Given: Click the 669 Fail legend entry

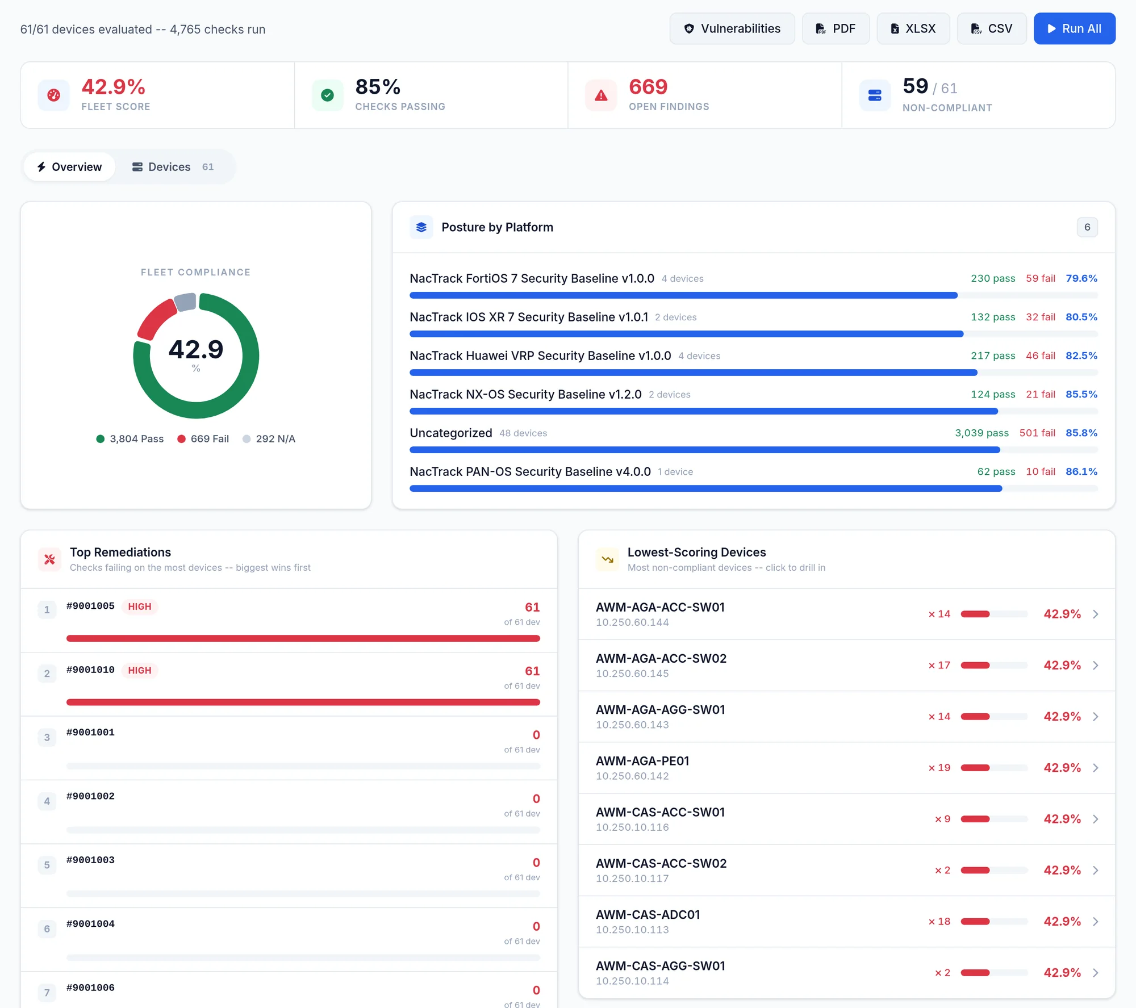Looking at the screenshot, I should point(203,439).
